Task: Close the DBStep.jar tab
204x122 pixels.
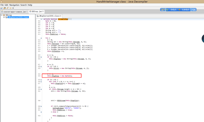Action: click(x=43, y=11)
